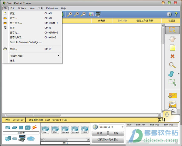Image resolution: width=182 pixels, height=146 pixels.
Task: Select the Hubs device category icon
Action: tap(21, 128)
